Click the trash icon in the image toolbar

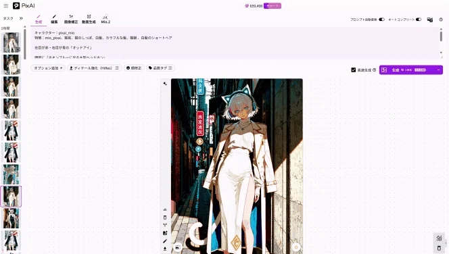165,218
